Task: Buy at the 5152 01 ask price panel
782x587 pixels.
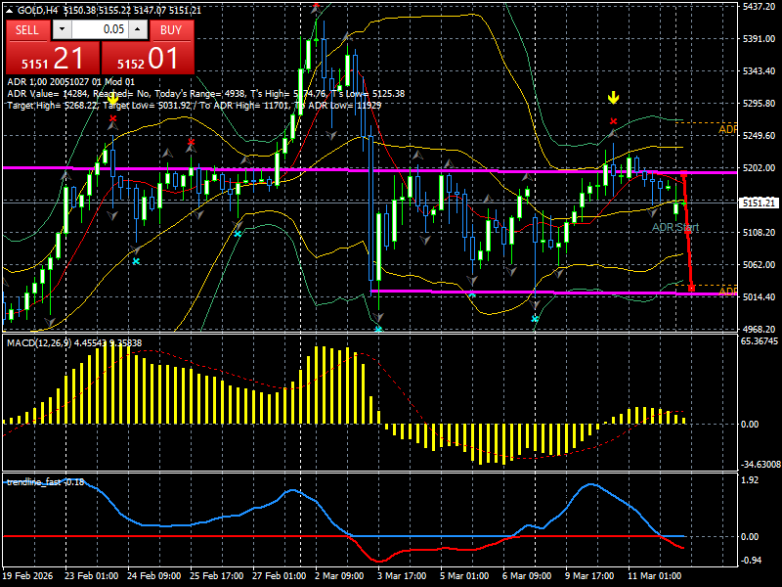Action: pyautogui.click(x=148, y=58)
